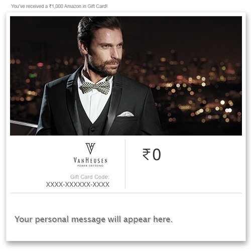Select the XXXX-XXXXXX-XXXX gift card code
The image size is (251, 251).
[x=78, y=184]
